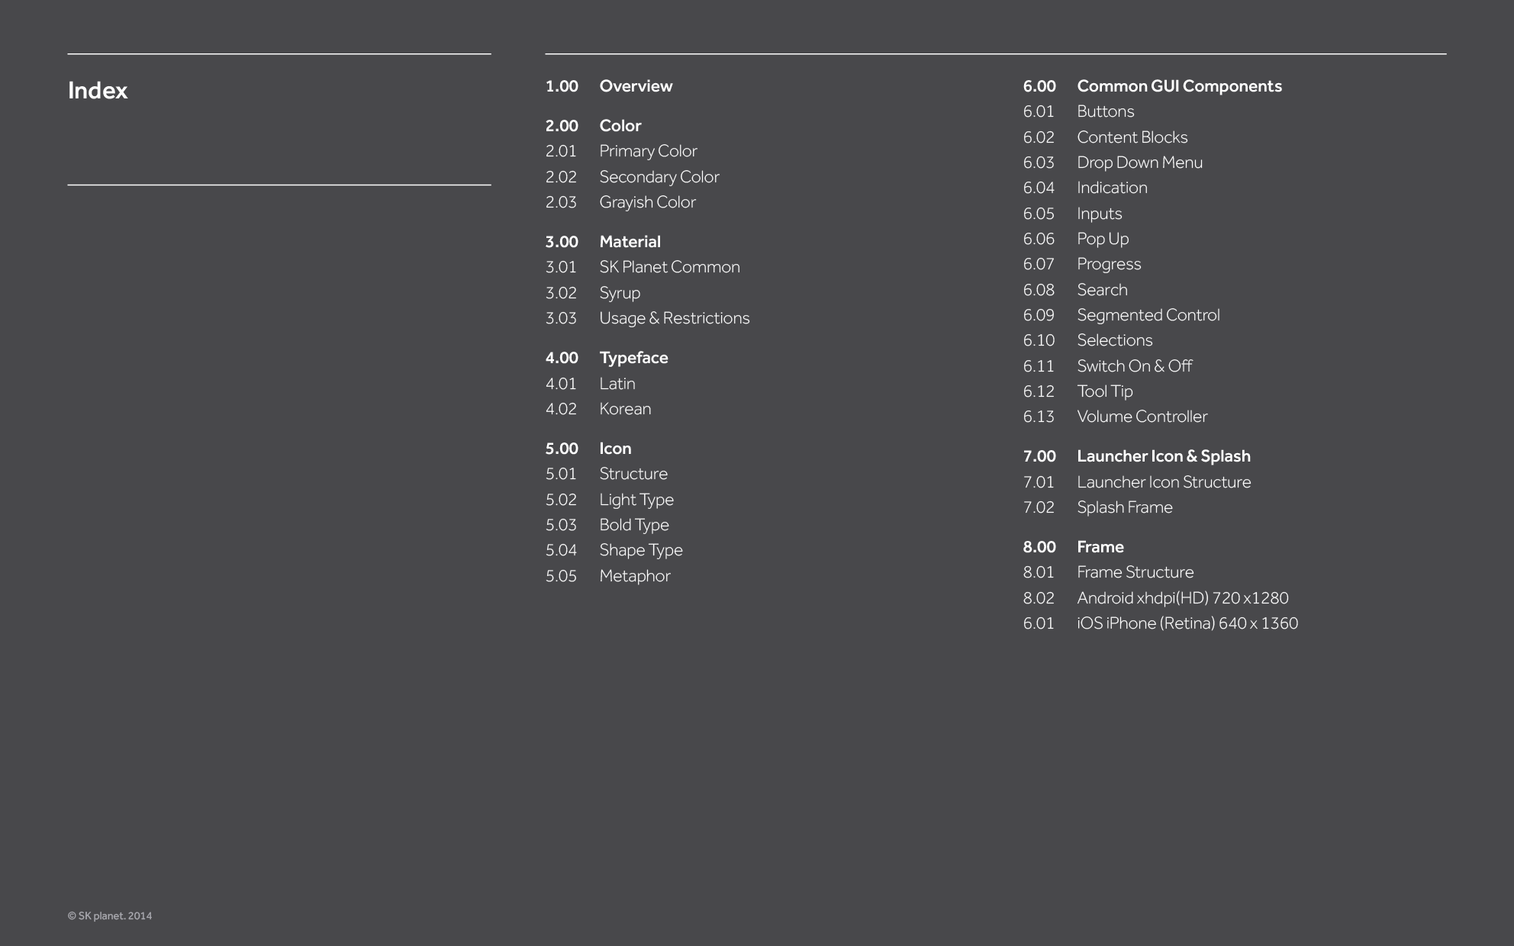
Task: Open the Buttons entry
Action: [x=1105, y=111]
